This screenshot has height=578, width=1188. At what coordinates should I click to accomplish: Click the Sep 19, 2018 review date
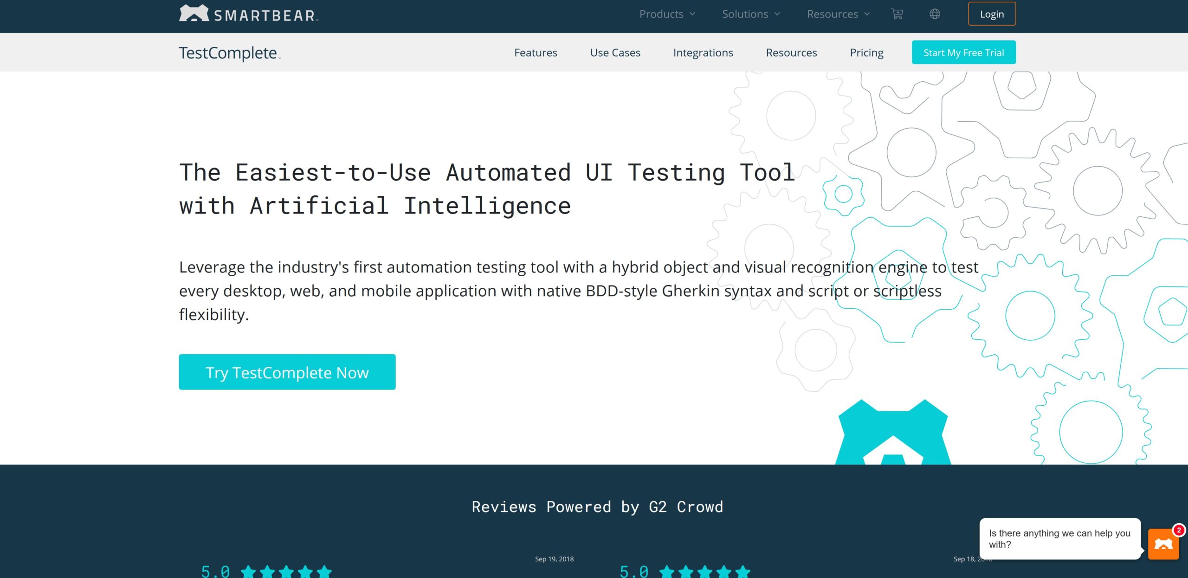pyautogui.click(x=554, y=559)
